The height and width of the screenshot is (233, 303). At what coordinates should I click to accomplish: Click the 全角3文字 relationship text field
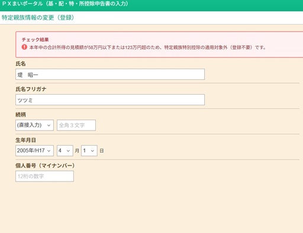pyautogui.click(x=76, y=125)
